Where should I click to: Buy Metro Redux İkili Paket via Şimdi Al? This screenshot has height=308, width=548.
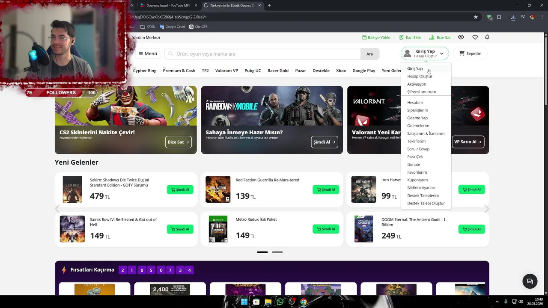click(326, 229)
